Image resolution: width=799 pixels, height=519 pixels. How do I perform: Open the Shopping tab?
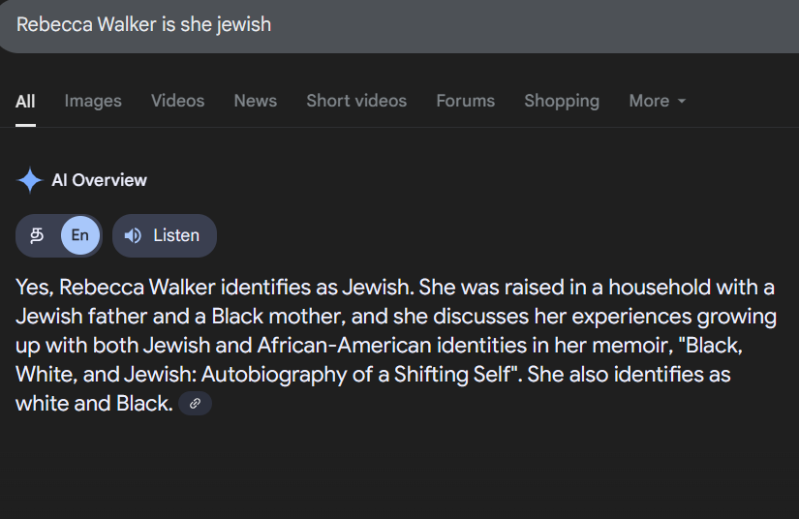click(562, 101)
